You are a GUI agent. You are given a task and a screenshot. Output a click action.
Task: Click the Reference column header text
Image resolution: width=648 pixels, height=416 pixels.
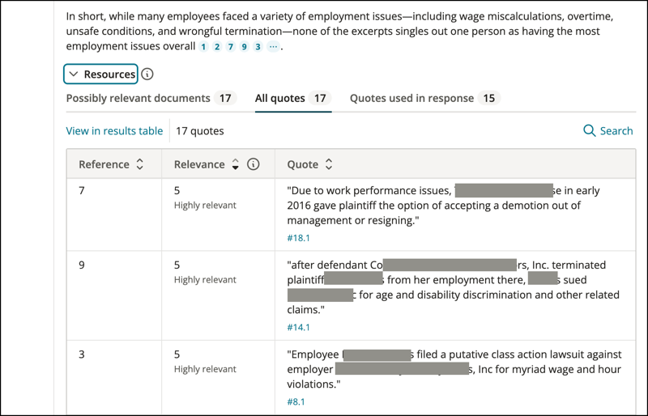point(104,164)
